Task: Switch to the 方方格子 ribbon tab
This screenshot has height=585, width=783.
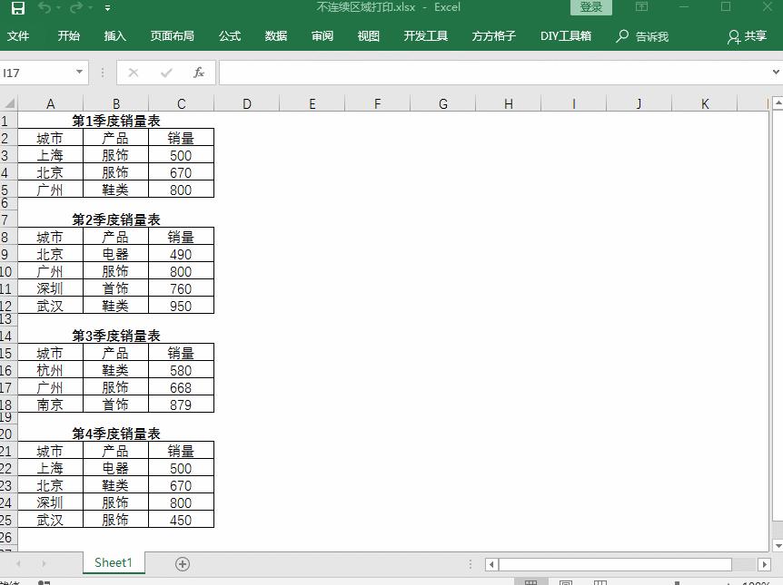Action: point(493,36)
